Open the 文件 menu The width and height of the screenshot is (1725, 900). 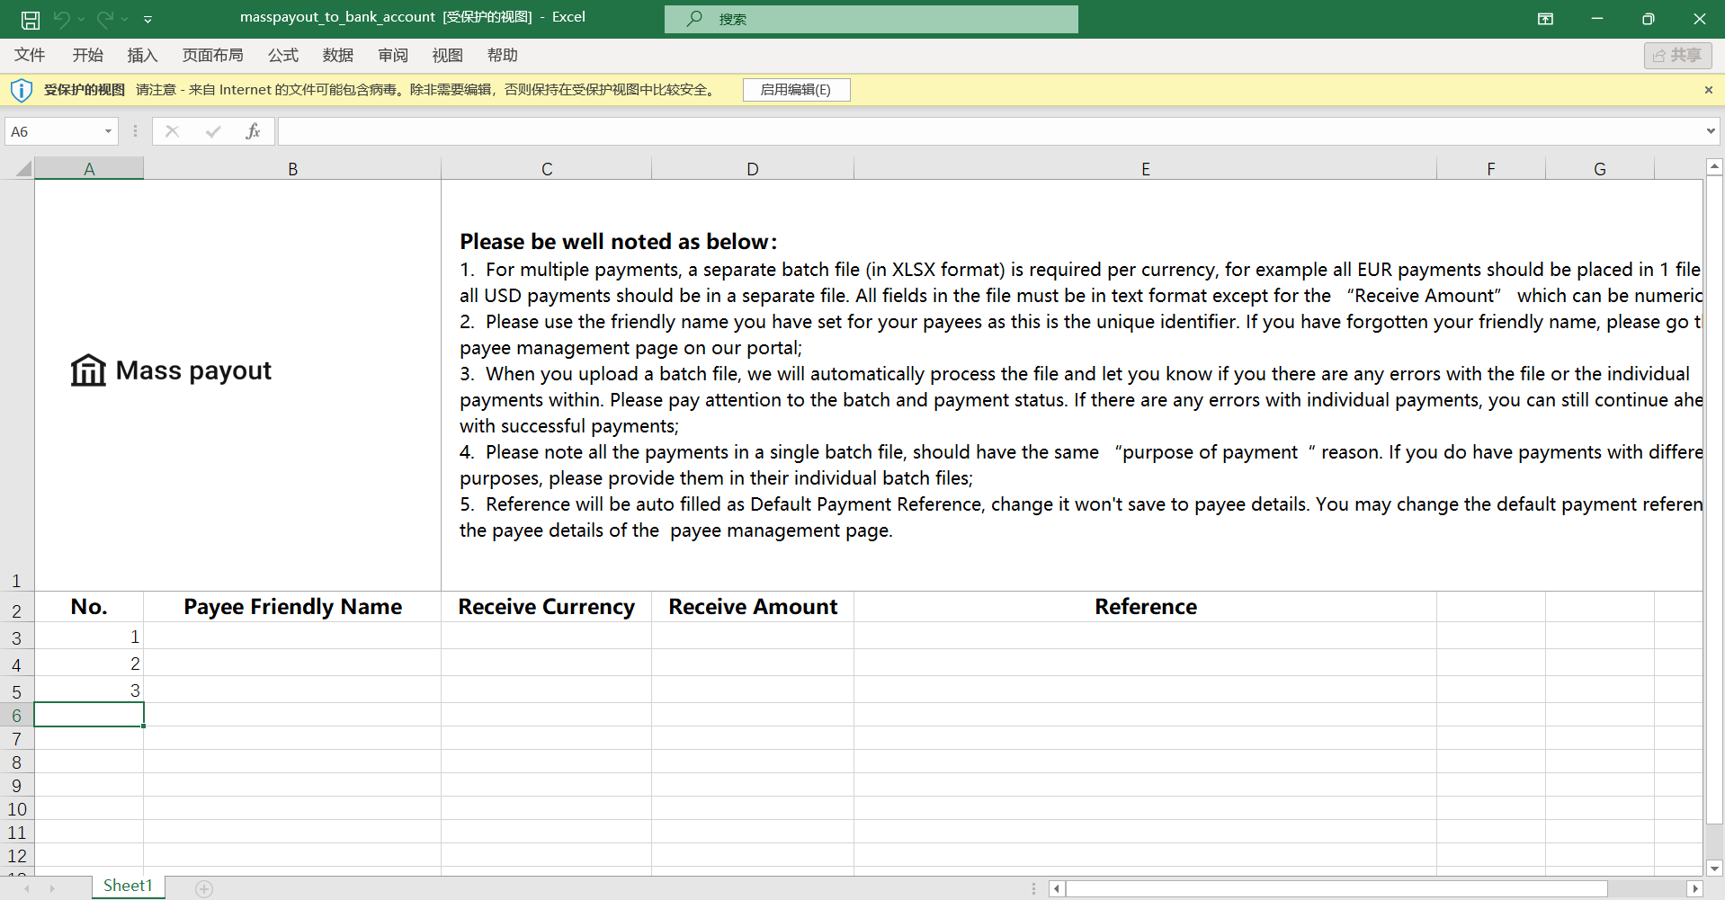click(x=30, y=56)
